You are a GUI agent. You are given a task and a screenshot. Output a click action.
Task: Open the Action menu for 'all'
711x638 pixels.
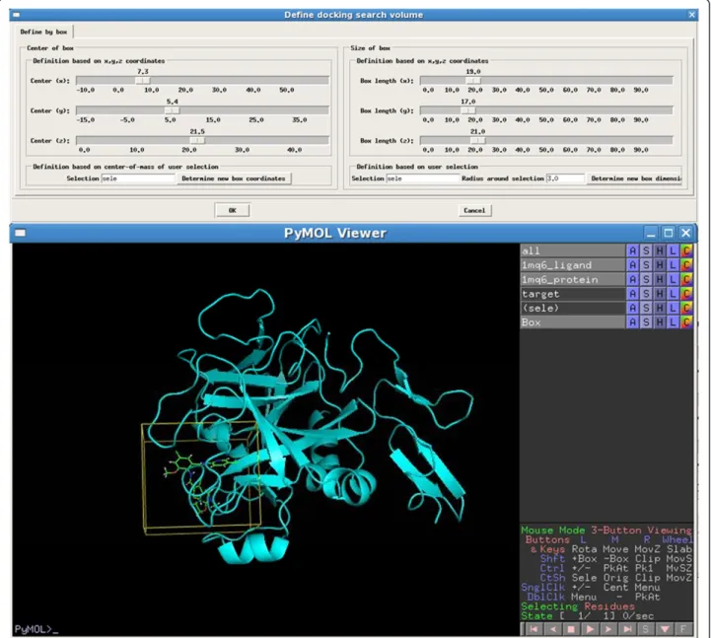[632, 250]
